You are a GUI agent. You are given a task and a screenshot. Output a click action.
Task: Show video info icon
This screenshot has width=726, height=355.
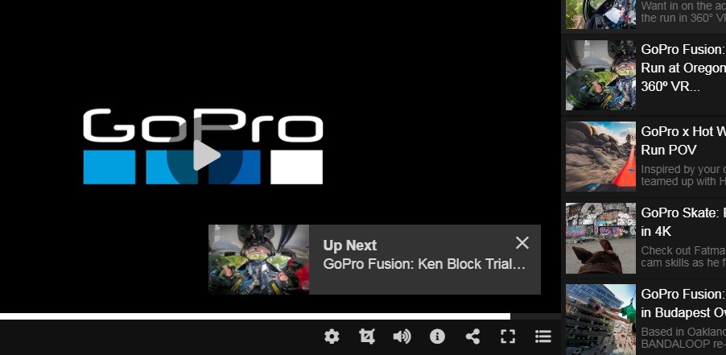[x=437, y=336]
